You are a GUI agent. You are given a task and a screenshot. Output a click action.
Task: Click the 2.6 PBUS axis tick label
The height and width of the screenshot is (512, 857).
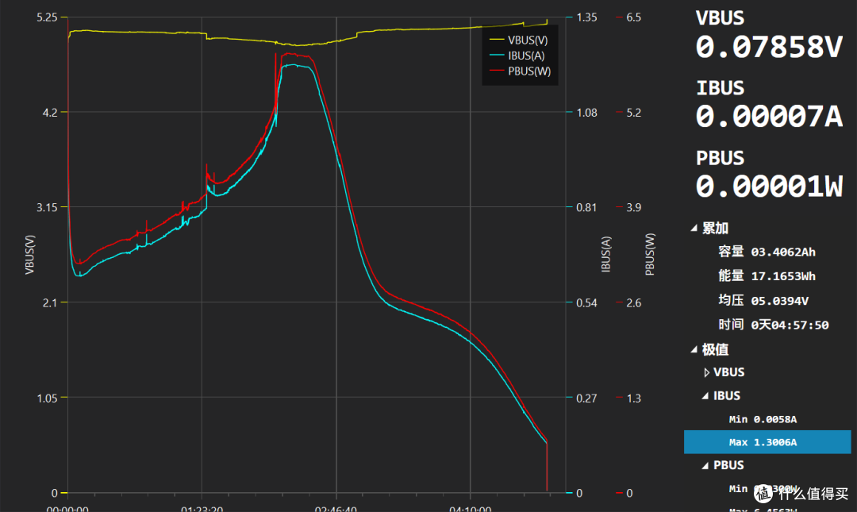[633, 303]
